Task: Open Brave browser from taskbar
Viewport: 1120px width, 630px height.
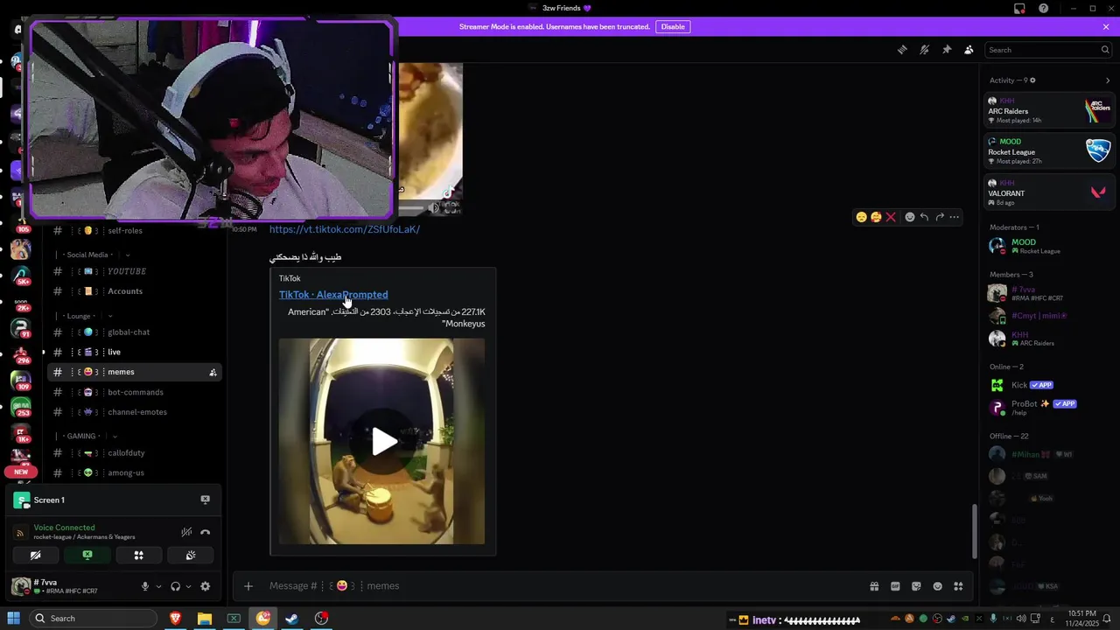Action: (175, 619)
